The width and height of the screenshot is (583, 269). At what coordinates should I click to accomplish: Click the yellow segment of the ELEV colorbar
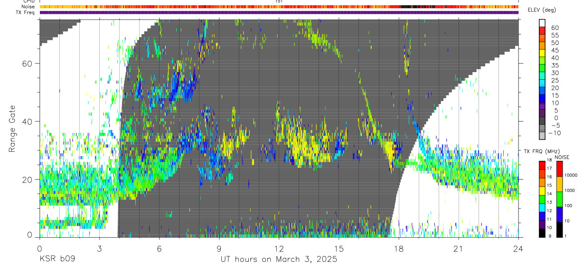[x=542, y=53]
